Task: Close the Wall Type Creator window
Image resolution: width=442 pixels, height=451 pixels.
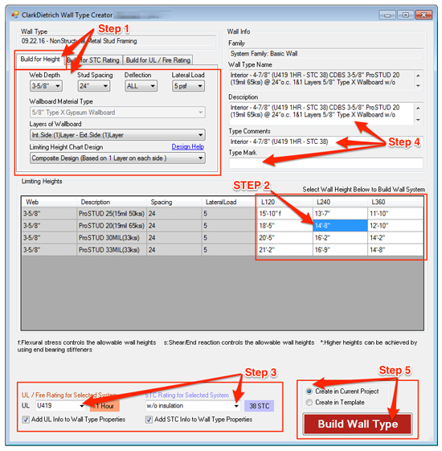Action: pos(424,14)
